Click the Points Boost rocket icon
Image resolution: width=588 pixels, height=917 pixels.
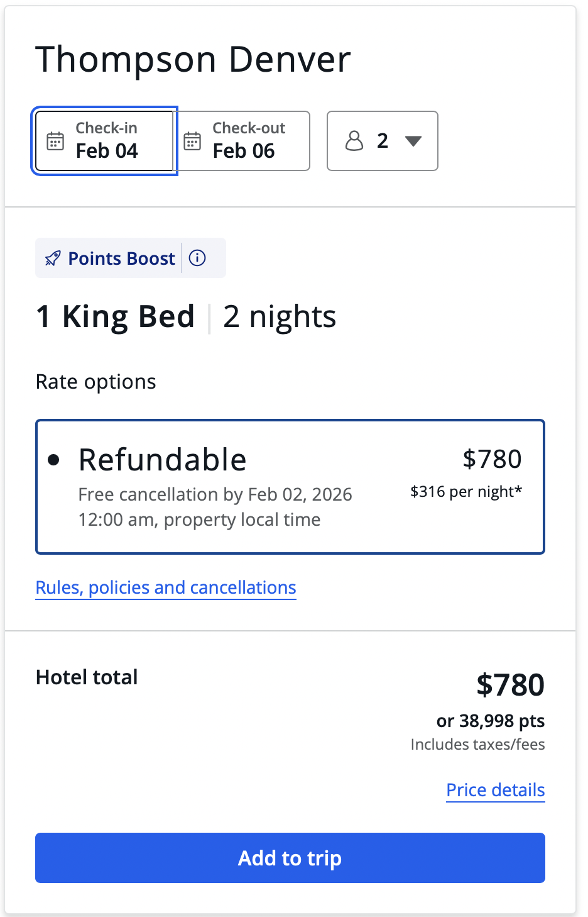(x=53, y=258)
